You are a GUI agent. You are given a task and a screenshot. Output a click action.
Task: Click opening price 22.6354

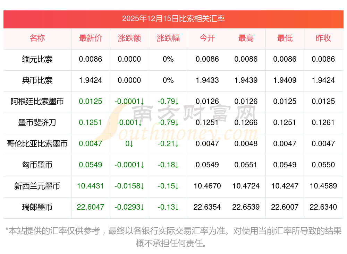pos(207,207)
